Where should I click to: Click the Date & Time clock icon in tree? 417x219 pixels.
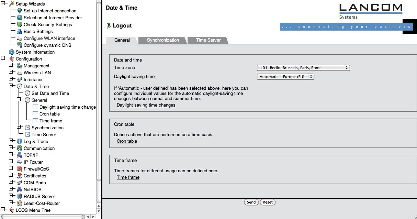(x=20, y=86)
